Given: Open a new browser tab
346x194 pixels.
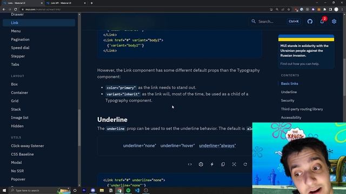Looking at the screenshot, I should click(x=91, y=3).
